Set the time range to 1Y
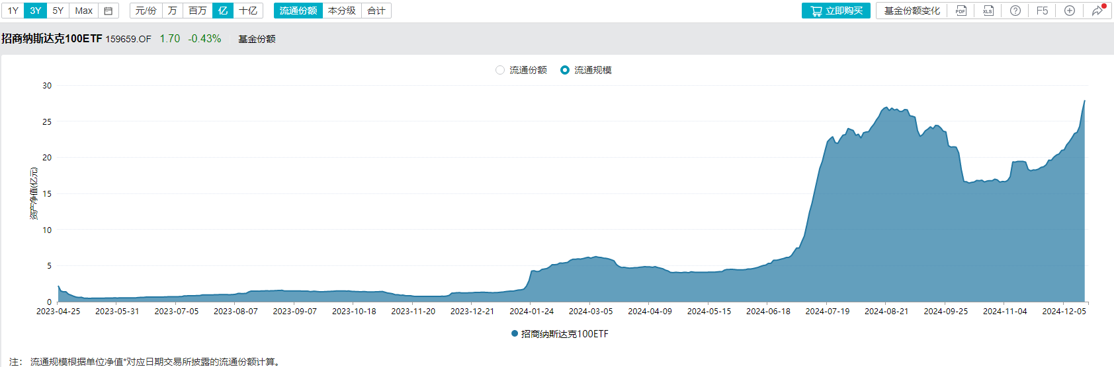The image size is (1114, 367). 13,11
